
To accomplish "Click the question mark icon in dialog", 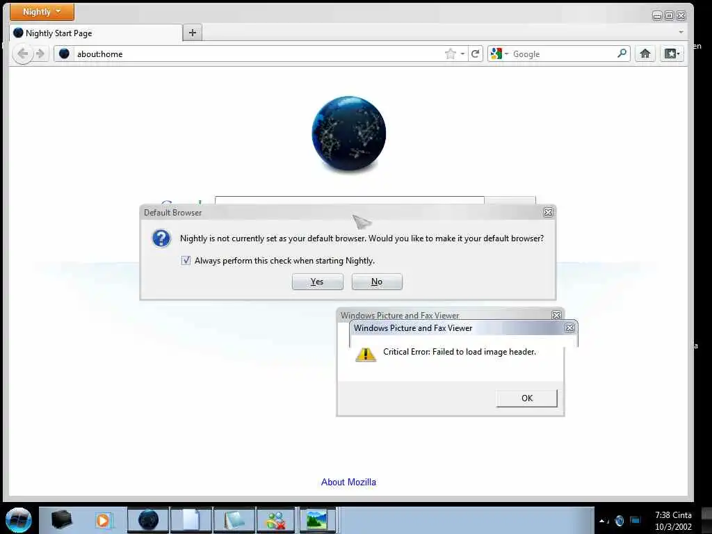I will coord(161,238).
